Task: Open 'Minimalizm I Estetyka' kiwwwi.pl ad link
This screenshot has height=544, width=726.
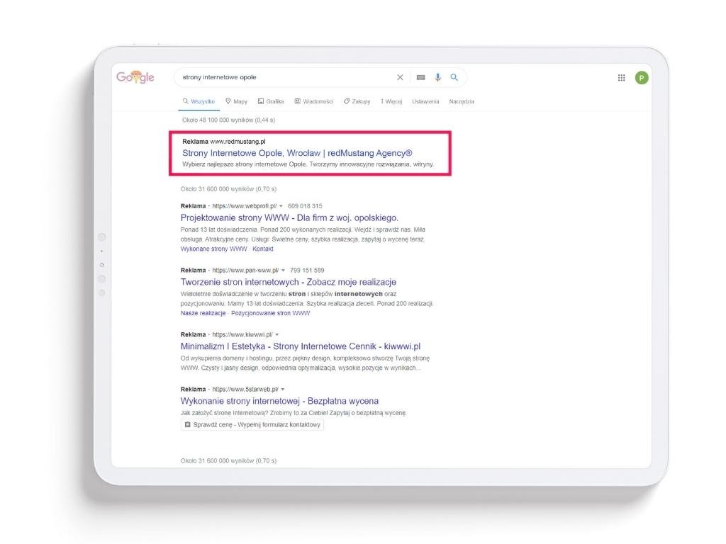Action: 301,346
